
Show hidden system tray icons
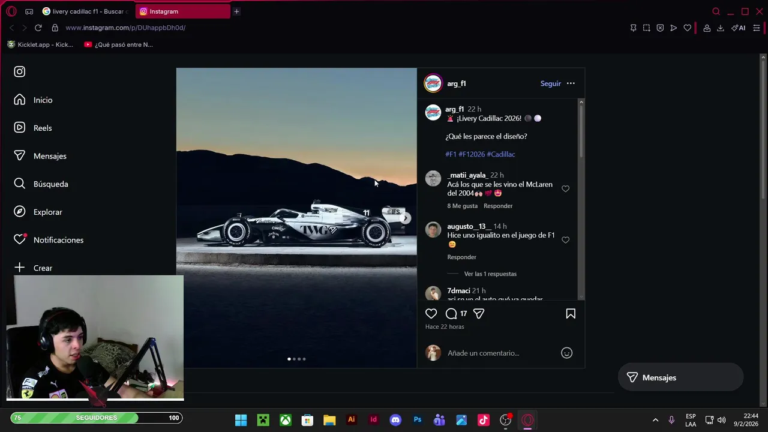point(655,420)
